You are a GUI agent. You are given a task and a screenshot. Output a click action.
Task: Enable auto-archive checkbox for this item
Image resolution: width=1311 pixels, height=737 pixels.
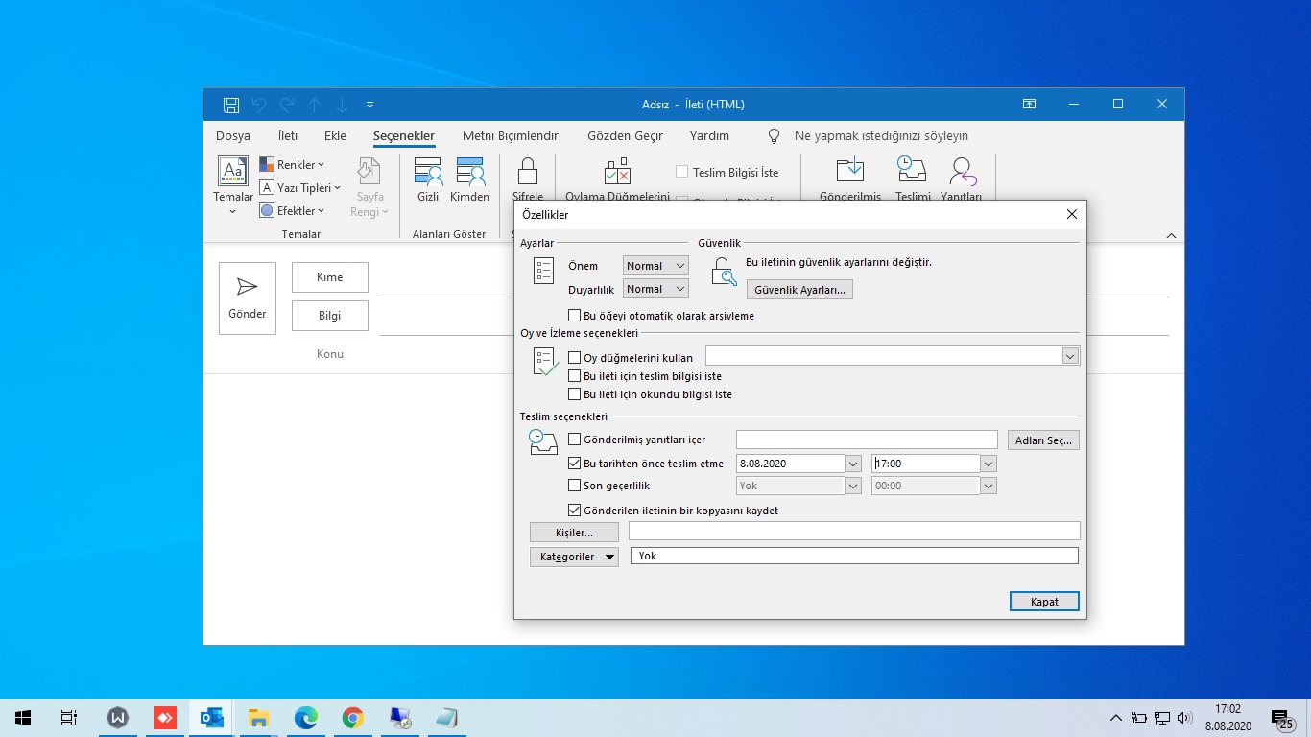(x=575, y=316)
